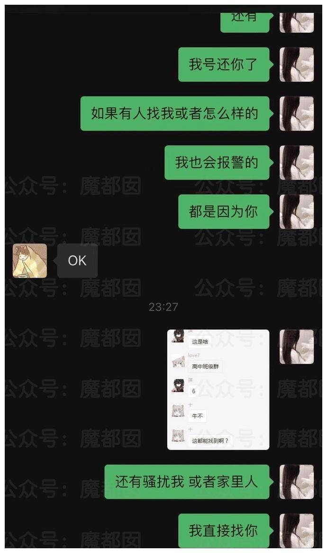Tap the avatar beside 还有骚扰我 或者家里人
This screenshot has width=327, height=553.
pos(296,482)
